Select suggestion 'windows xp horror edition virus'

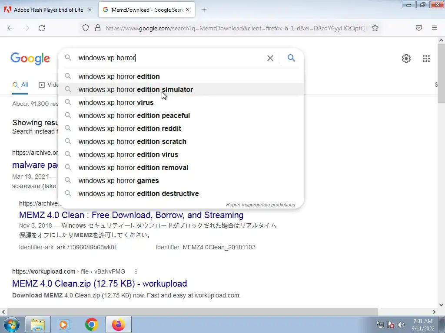tap(181, 155)
